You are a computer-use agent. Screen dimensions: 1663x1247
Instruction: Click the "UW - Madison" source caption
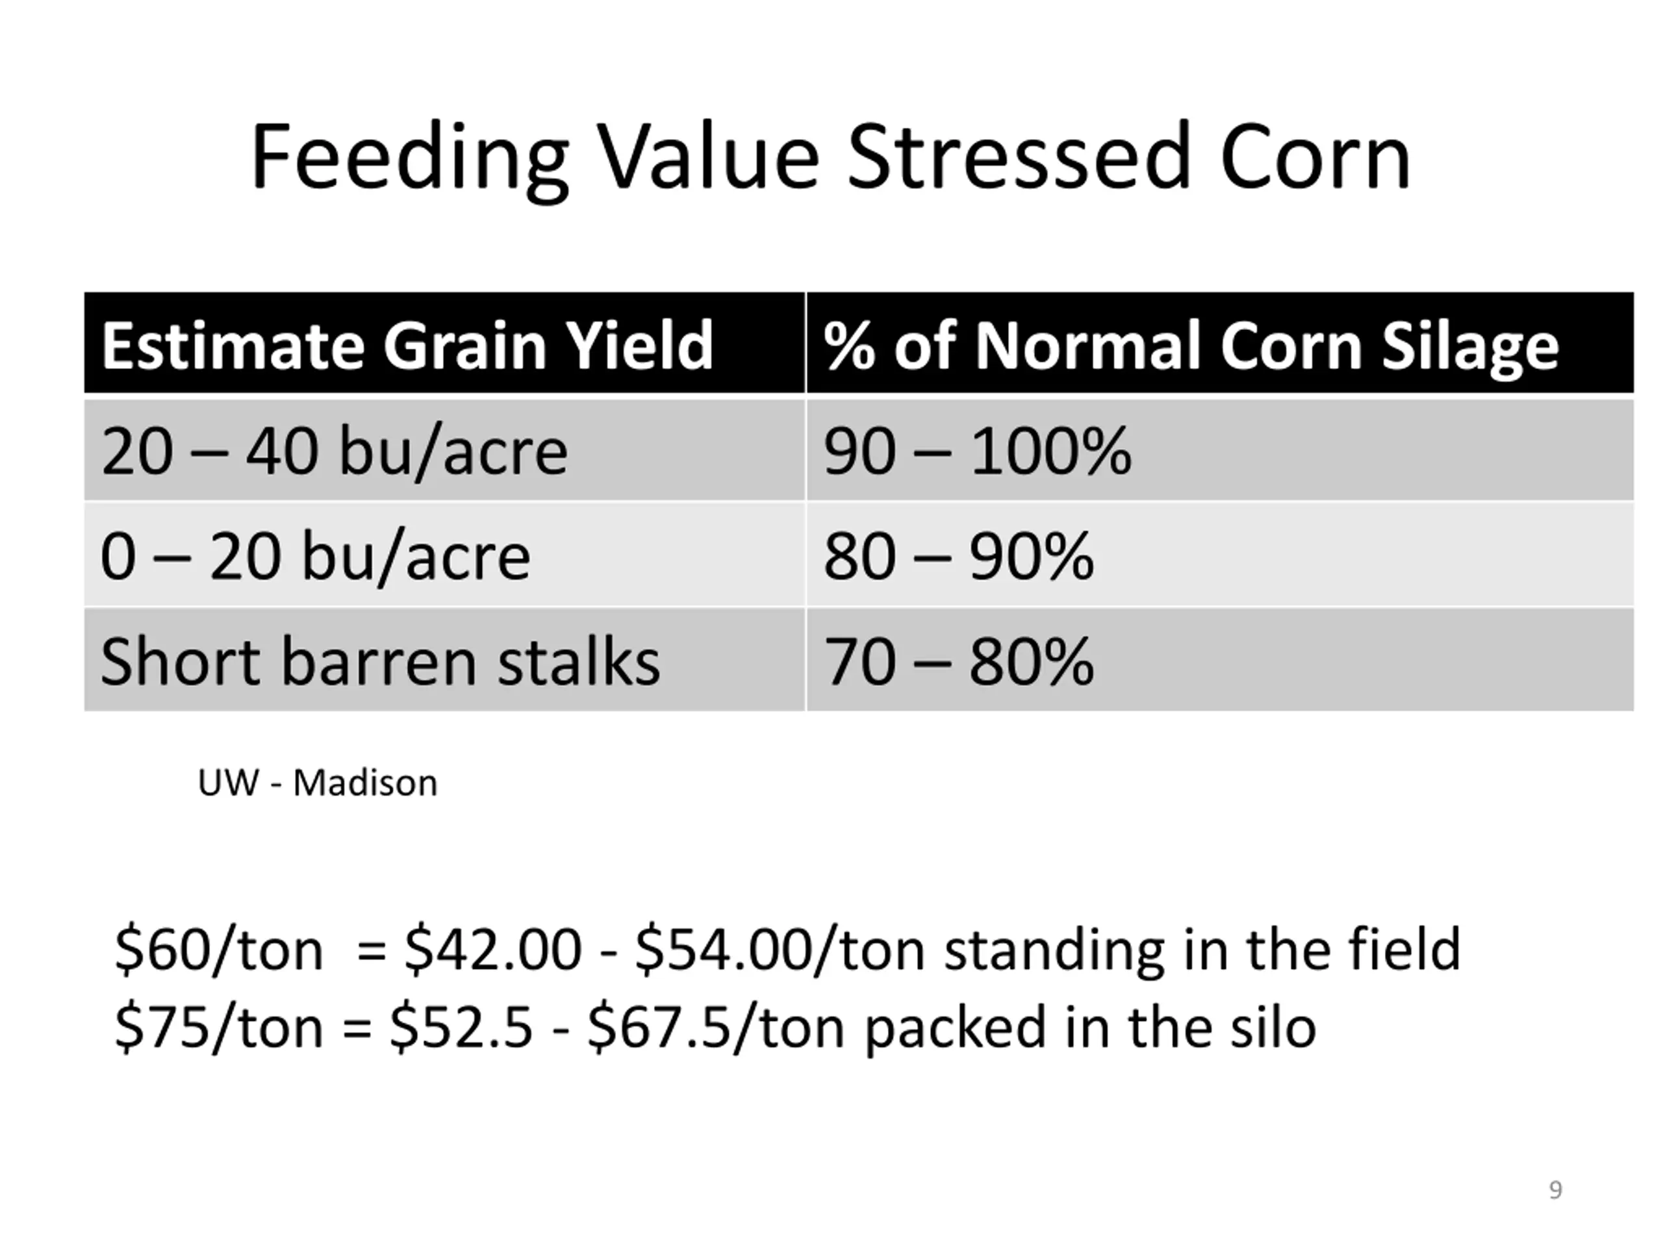click(317, 783)
